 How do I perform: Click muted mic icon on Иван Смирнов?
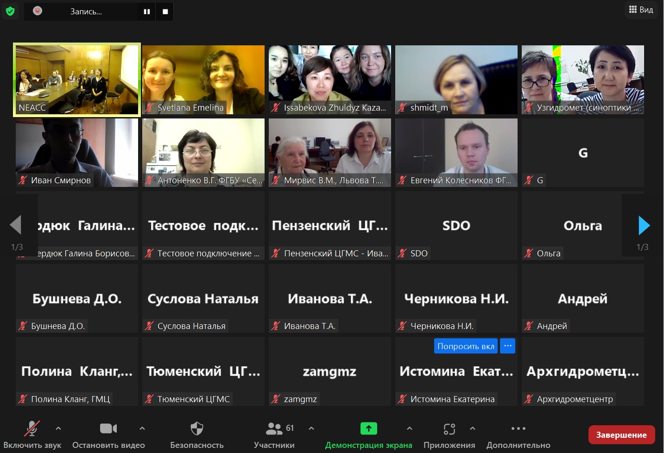[23, 180]
